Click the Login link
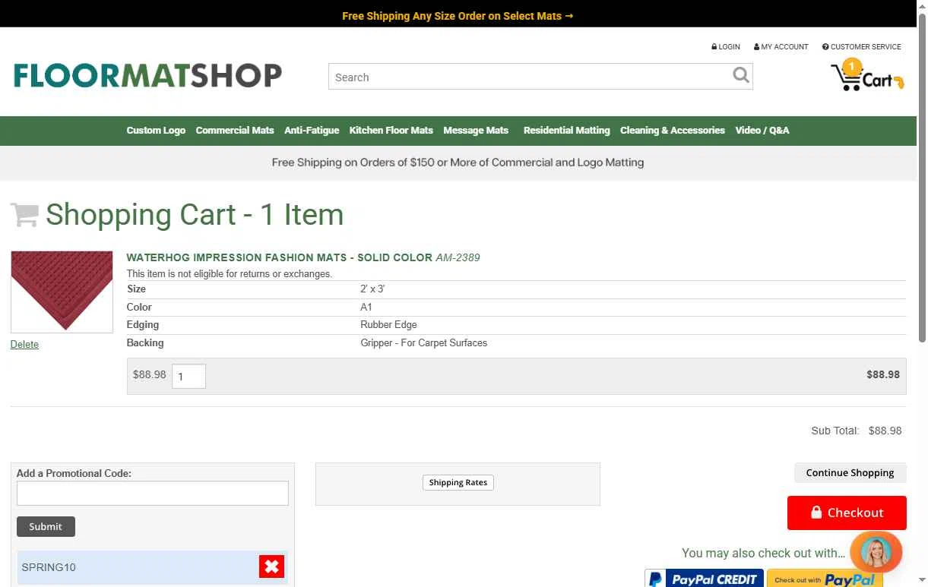928x587 pixels. point(726,47)
